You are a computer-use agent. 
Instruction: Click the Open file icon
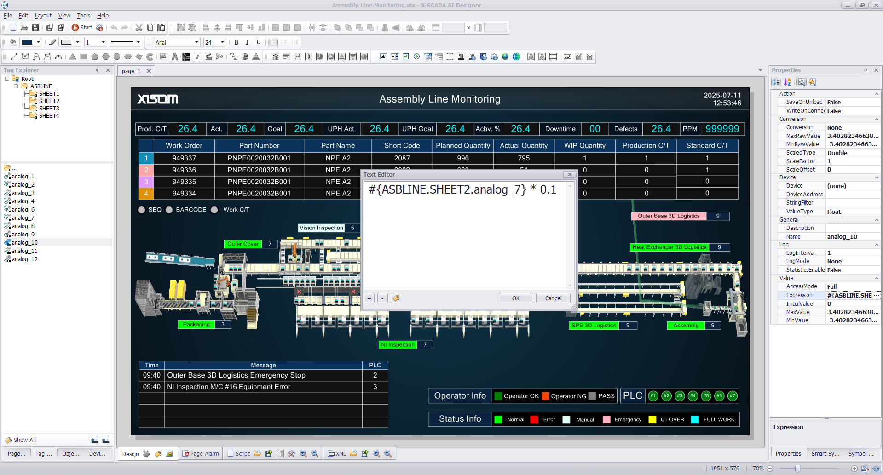24,28
